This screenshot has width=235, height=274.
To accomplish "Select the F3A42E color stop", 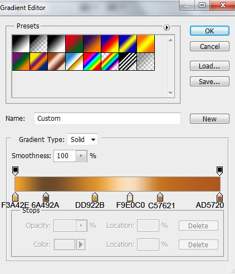I will [x=15, y=197].
